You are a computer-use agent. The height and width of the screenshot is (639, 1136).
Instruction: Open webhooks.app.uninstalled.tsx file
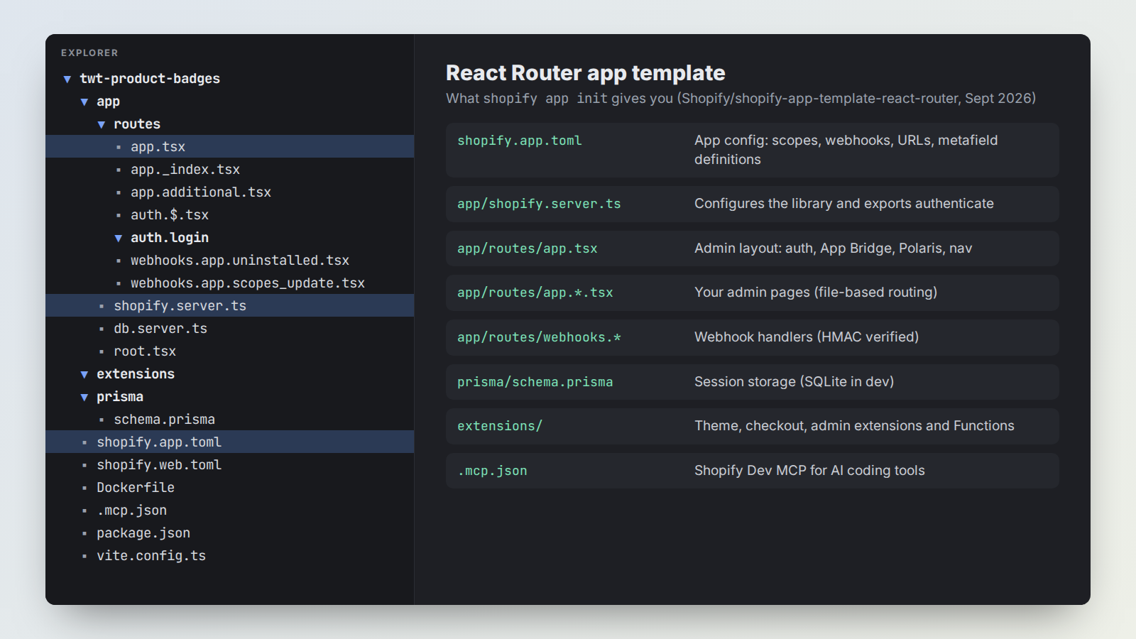pyautogui.click(x=240, y=261)
